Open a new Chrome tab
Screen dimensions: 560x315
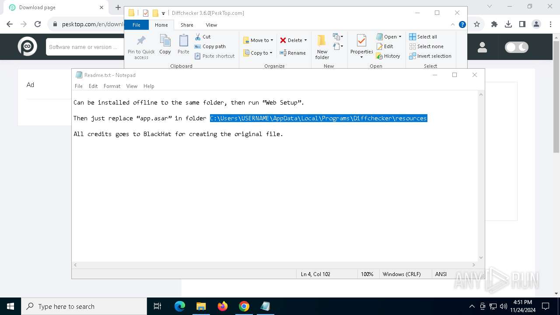(x=118, y=7)
